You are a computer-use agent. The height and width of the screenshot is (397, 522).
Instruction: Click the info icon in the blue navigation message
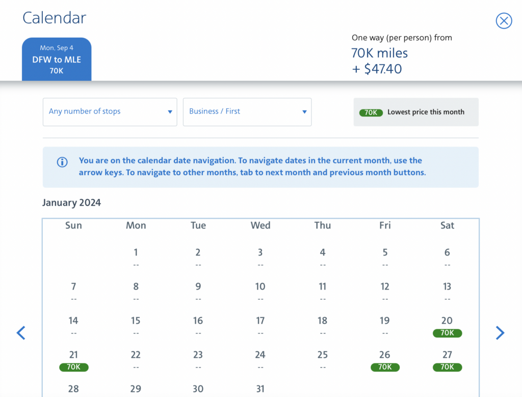(62, 162)
